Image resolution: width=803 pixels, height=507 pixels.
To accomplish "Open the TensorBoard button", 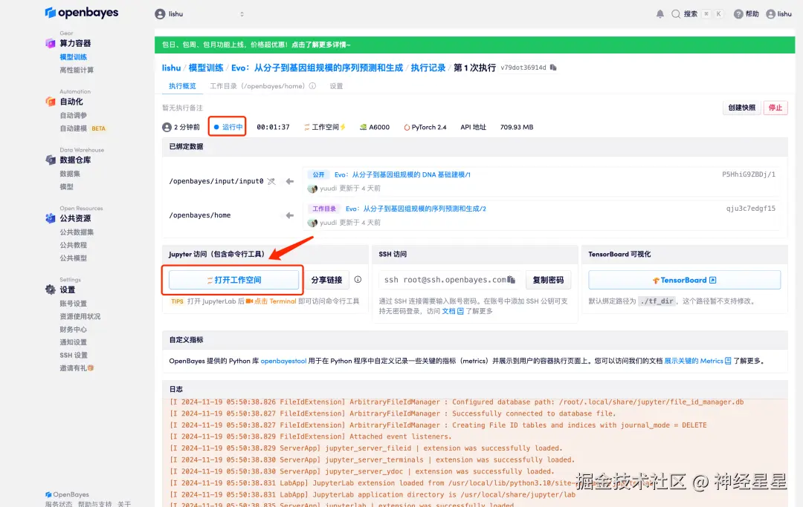I will coord(684,280).
